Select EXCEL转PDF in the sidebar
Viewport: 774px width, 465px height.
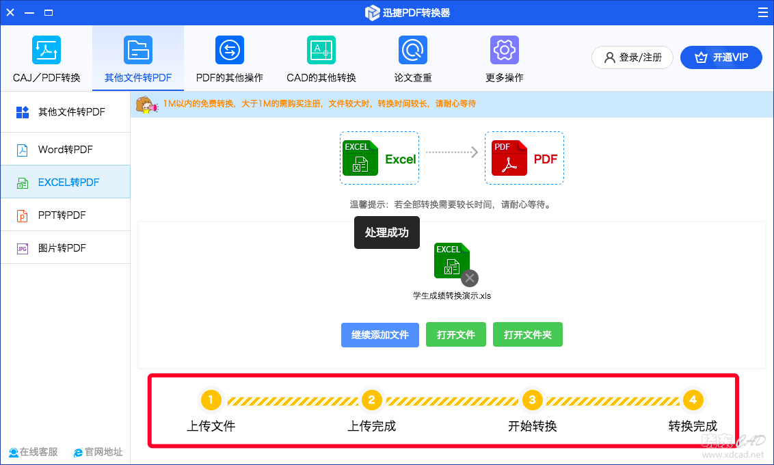pos(66,182)
